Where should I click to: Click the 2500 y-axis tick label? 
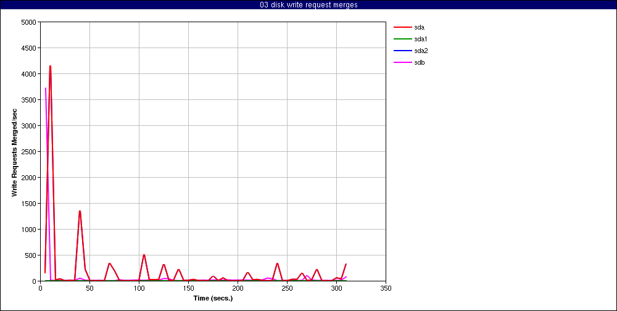(x=29, y=152)
